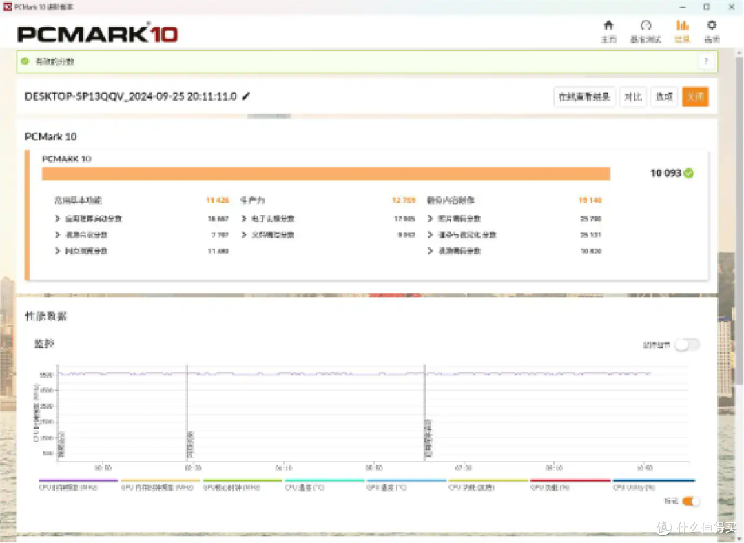Screen dimensions: 744x543
Task: Click the overall score value 10 093
Action: pos(665,173)
